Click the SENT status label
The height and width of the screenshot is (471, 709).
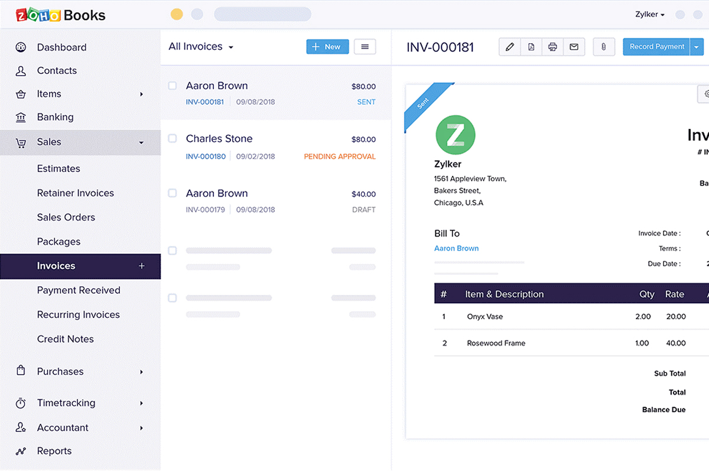366,102
